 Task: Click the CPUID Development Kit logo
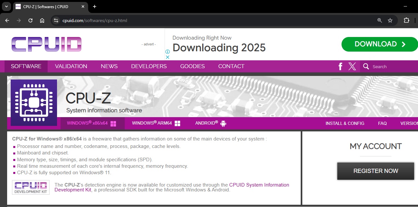pos(30,187)
